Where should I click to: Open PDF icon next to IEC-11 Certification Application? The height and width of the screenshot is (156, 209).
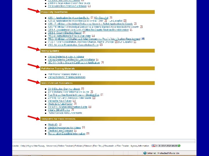point(102,62)
